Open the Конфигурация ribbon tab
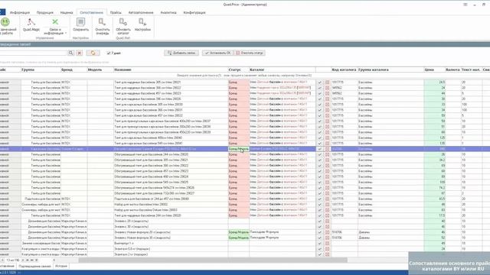 pos(194,12)
